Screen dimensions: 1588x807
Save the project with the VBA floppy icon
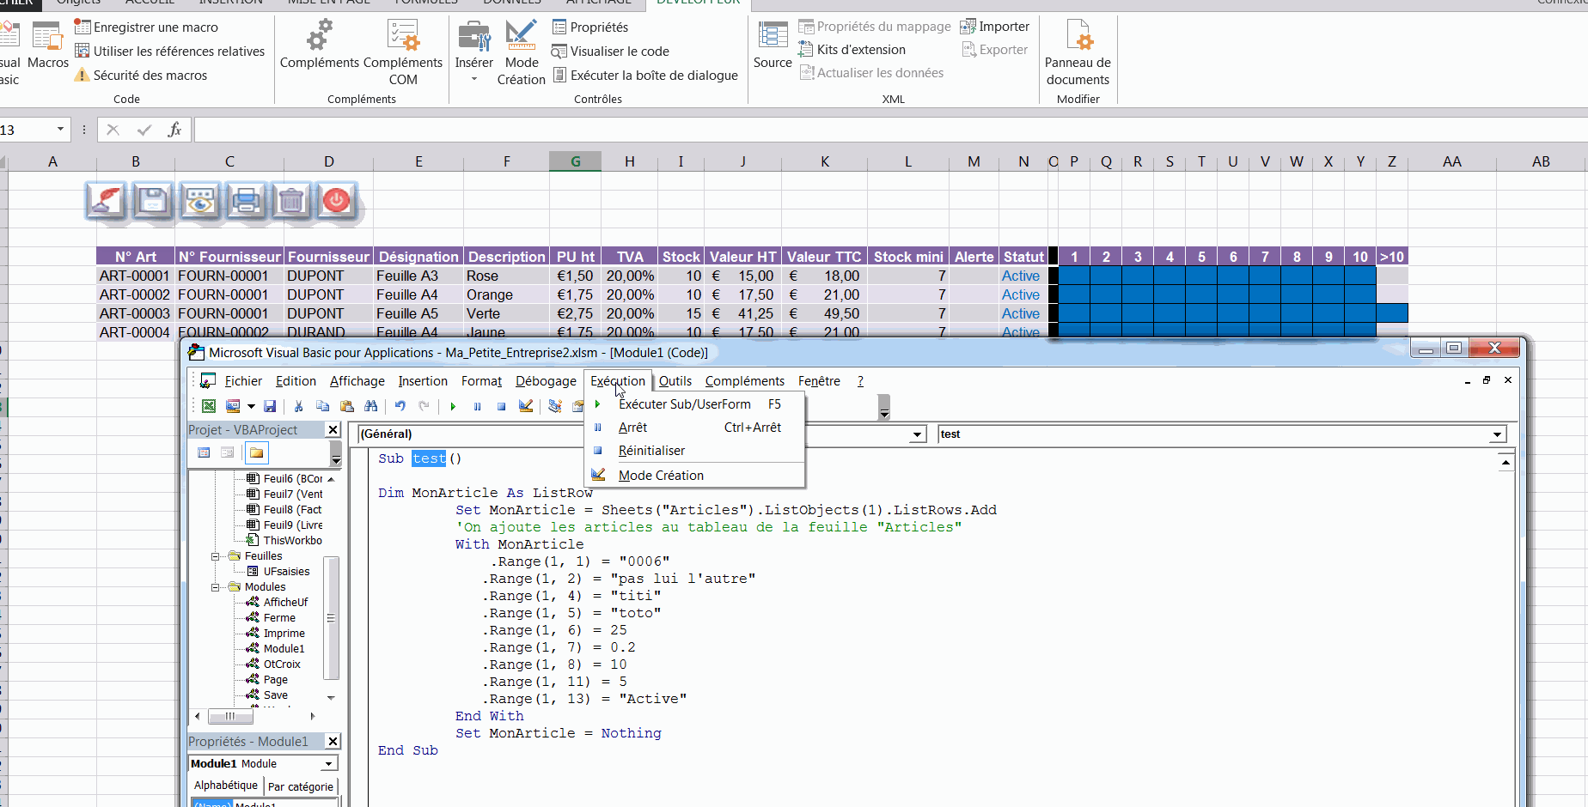click(x=270, y=406)
